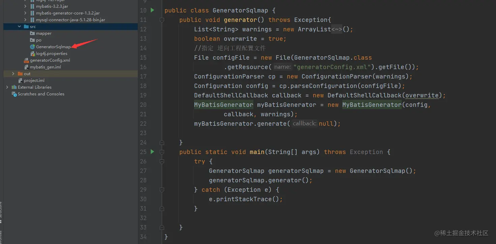Click the generator method name on line 11
This screenshot has height=244, width=496.
(x=241, y=20)
